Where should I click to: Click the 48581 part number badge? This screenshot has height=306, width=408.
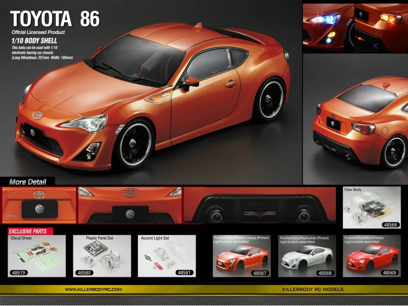pyautogui.click(x=184, y=273)
